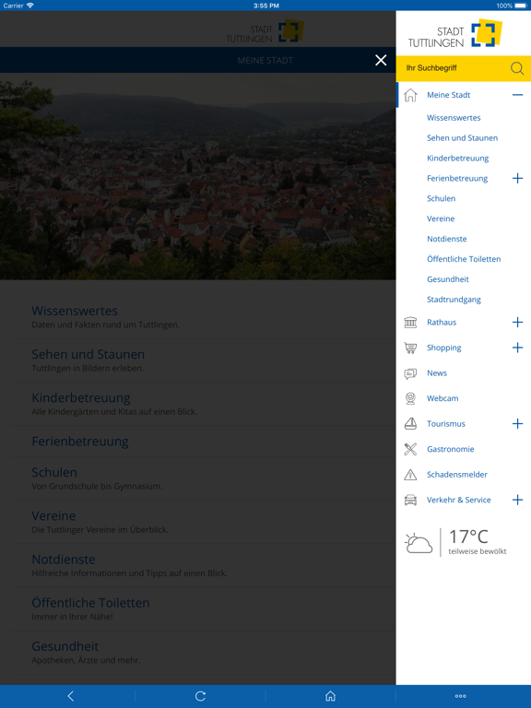The width and height of the screenshot is (531, 708).
Task: Click the Meine Stadt house icon
Action: (410, 95)
